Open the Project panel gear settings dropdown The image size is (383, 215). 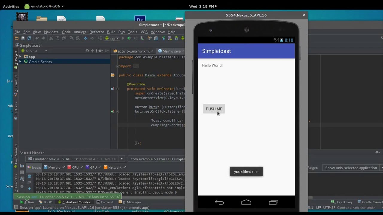(x=101, y=51)
